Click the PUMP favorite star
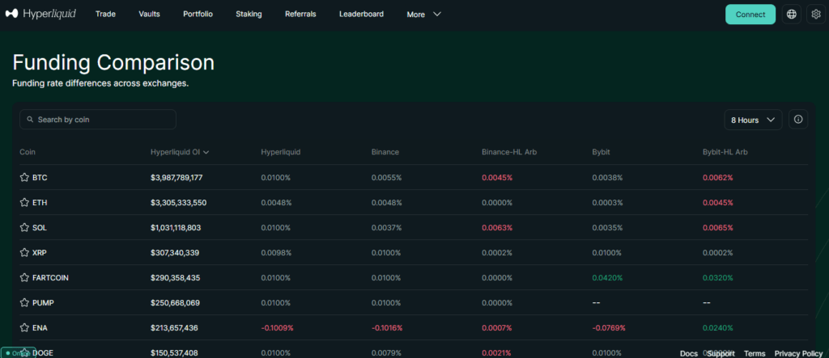The width and height of the screenshot is (829, 358). click(x=24, y=303)
